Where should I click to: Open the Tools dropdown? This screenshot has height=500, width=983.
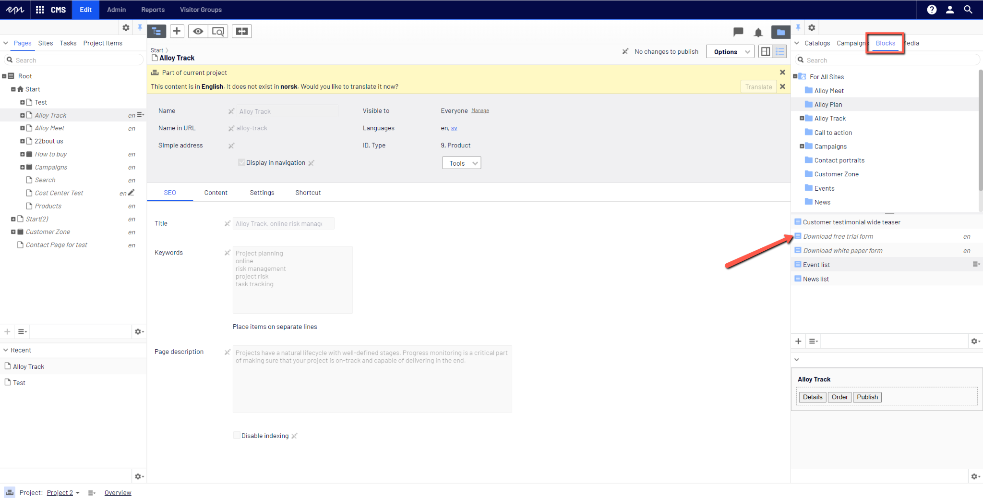(461, 163)
